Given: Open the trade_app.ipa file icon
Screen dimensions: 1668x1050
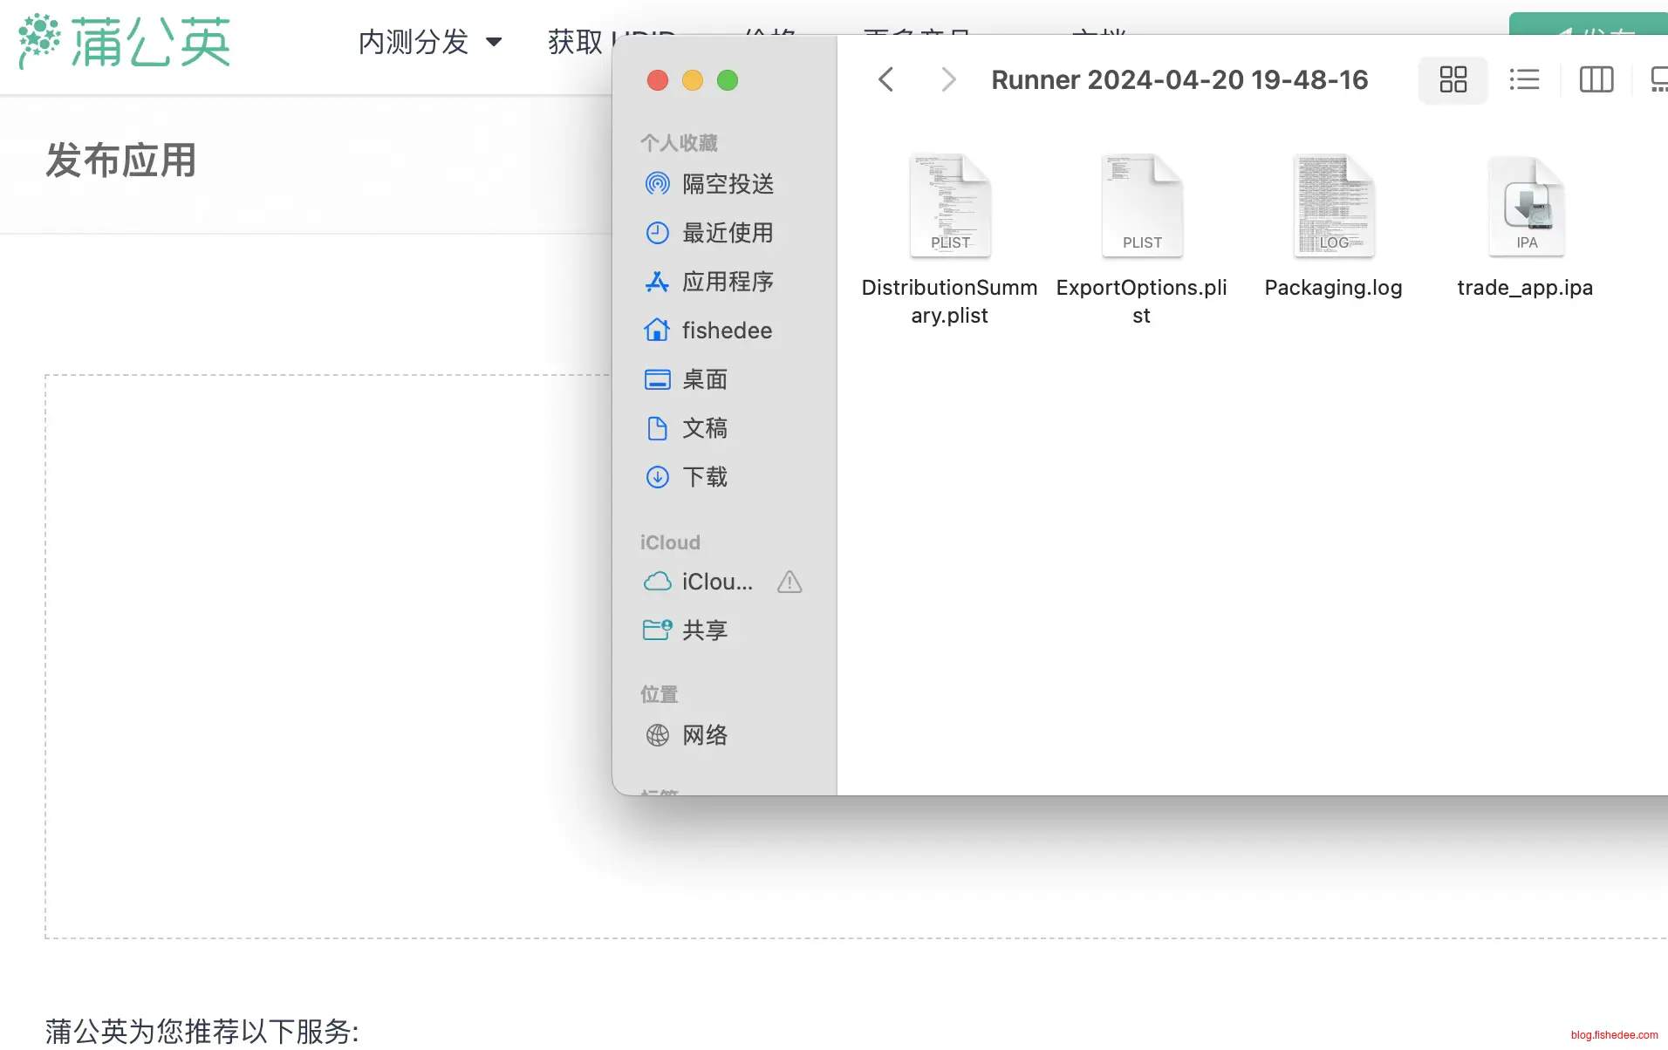Looking at the screenshot, I should [1525, 208].
